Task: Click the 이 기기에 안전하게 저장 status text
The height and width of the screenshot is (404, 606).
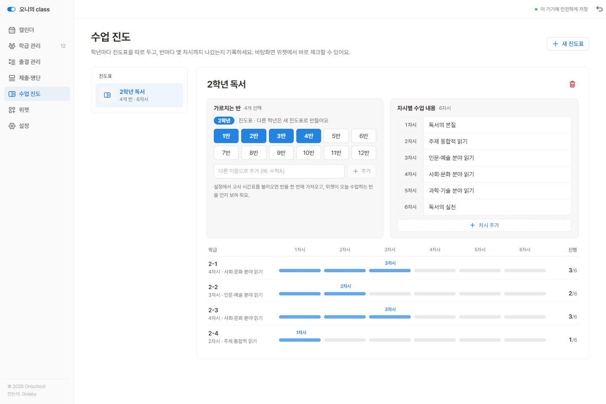Action: click(564, 9)
